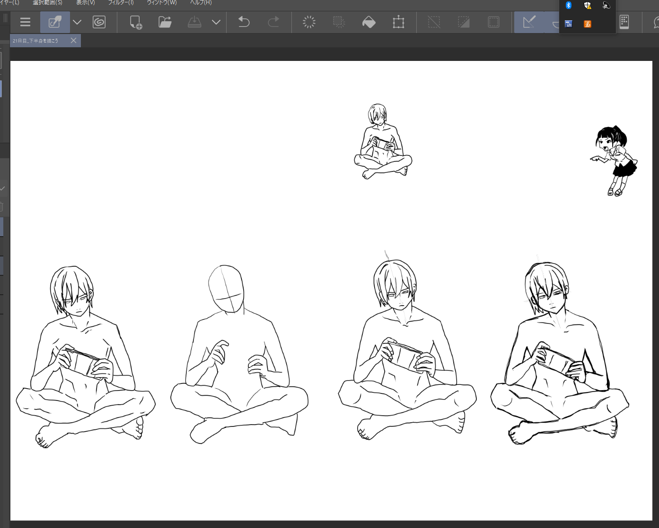
Task: Expand the dropdown arrow beside the Save icon
Action: [216, 22]
